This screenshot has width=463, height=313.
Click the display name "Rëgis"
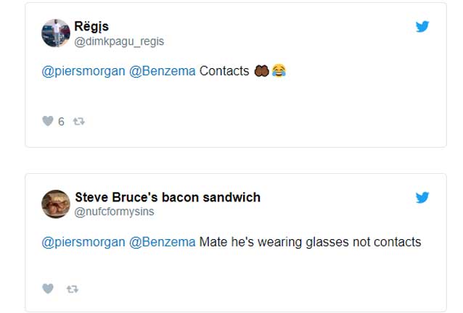click(91, 27)
